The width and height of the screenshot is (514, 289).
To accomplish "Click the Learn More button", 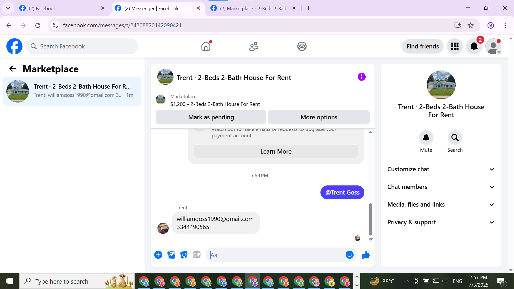I will coord(276,151).
